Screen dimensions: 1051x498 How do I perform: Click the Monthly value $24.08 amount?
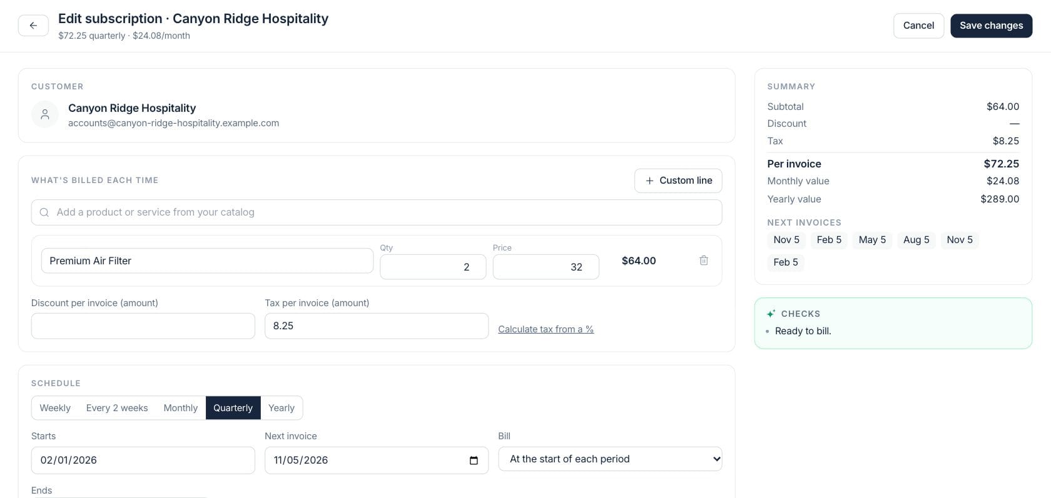click(x=1003, y=181)
